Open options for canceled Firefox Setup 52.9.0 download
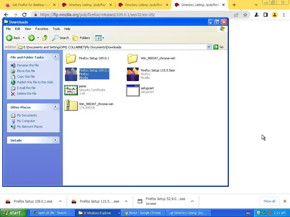The width and height of the screenshot is (290, 217). [192, 201]
